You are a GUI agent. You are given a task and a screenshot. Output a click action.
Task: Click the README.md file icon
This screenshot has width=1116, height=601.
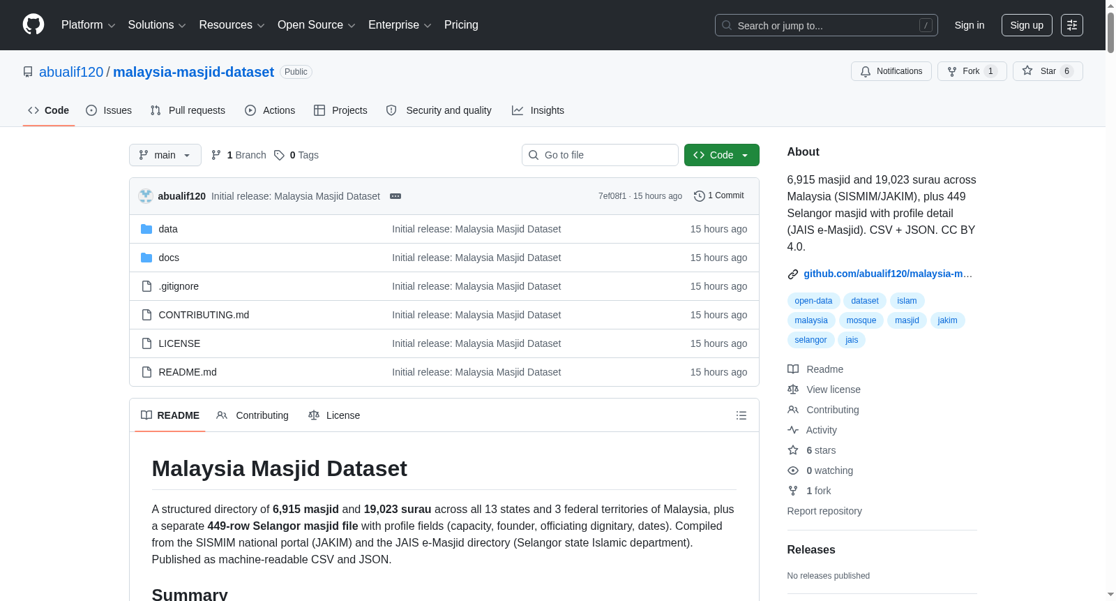(146, 372)
